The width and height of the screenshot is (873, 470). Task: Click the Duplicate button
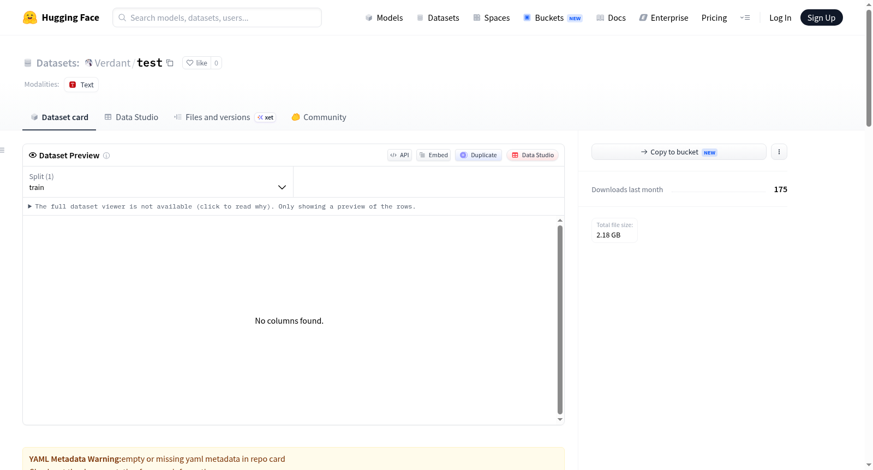coord(479,155)
